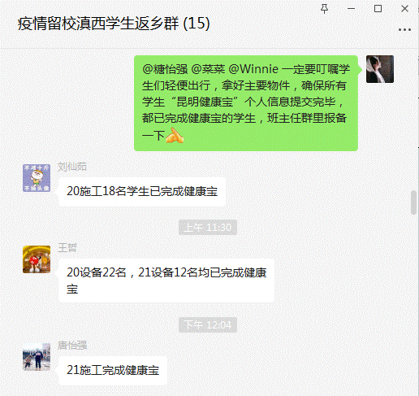Viewport: 419px width, 396px height.
Task: Select 王哲's message about 20设备22名
Action: tap(166, 281)
